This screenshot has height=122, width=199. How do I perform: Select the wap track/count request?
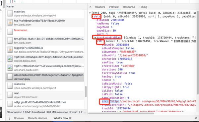45,95
